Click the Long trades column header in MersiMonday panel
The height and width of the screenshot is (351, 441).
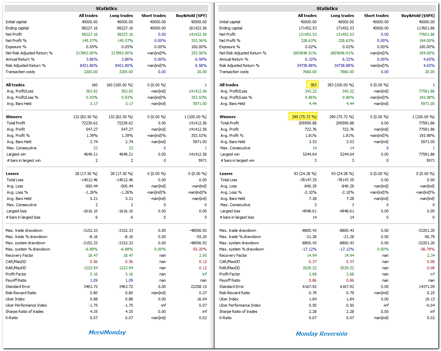[x=121, y=16]
